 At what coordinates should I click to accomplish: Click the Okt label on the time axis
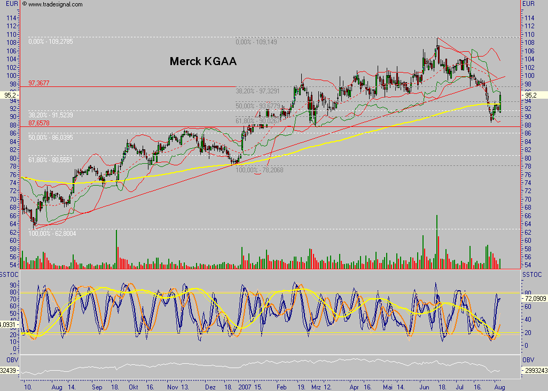tap(133, 387)
